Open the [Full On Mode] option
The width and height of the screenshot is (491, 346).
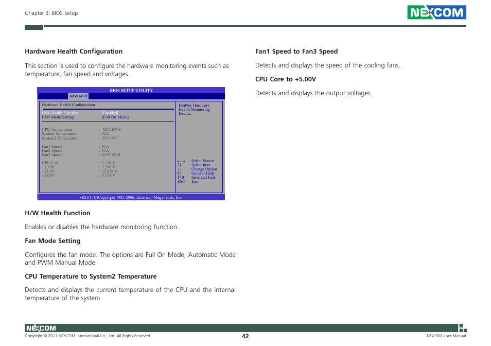pyautogui.click(x=115, y=117)
